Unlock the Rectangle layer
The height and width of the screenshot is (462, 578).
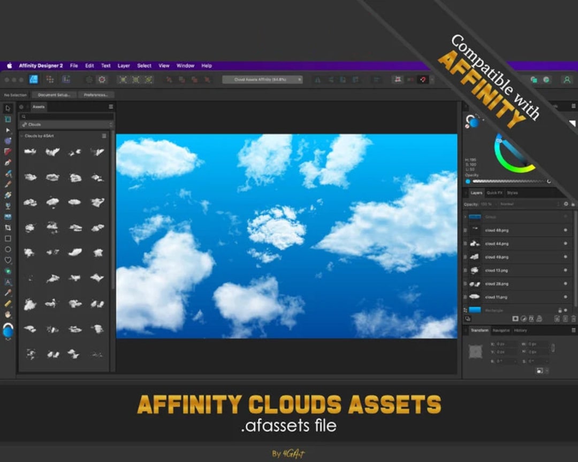click(x=560, y=310)
